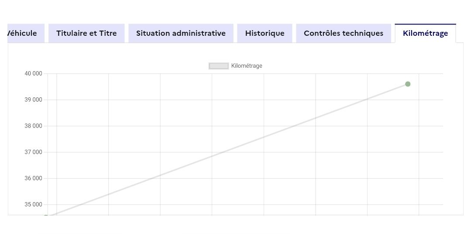The image size is (471, 234).
Task: Click the 36 000 y-axis label
Action: pyautogui.click(x=33, y=178)
